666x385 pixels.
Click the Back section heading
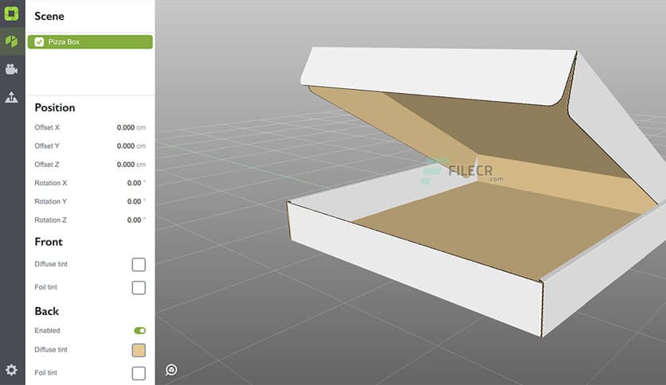coord(47,311)
